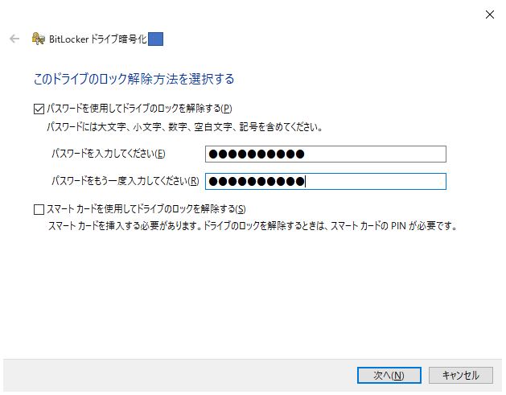Click the このドライブのロック解除方法を選択する heading
This screenshot has width=506, height=395.
pyautogui.click(x=134, y=79)
